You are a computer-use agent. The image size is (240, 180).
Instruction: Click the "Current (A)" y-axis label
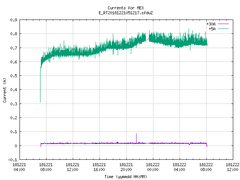pos(4,90)
